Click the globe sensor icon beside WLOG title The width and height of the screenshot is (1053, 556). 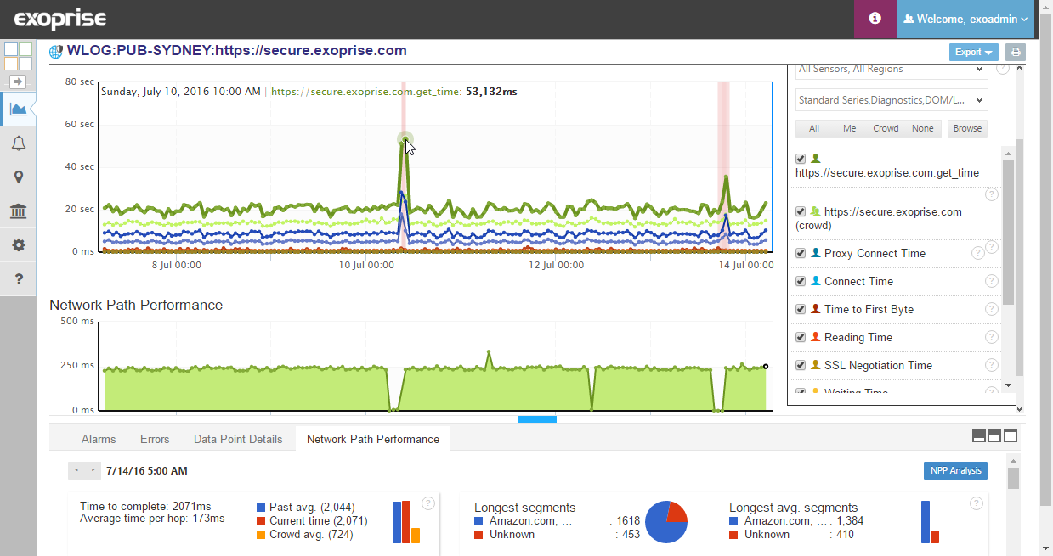(x=56, y=51)
